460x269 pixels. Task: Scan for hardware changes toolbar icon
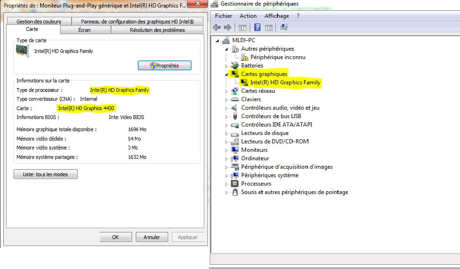pyautogui.click(x=283, y=27)
